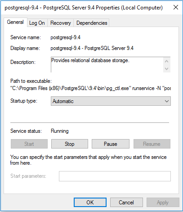This screenshot has width=183, height=212.
Task: Cancel the properties dialog
Action: (126, 202)
